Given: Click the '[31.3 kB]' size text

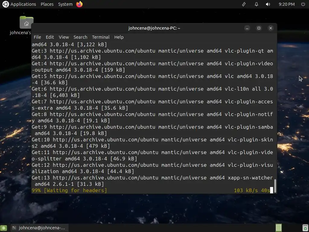Looking at the screenshot, I should (91, 184).
